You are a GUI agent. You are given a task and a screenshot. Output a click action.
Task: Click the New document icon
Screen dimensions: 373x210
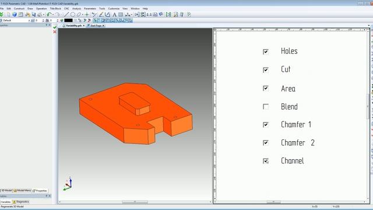[9, 15]
